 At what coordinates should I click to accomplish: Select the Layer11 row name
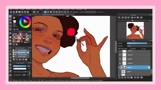[130, 55]
